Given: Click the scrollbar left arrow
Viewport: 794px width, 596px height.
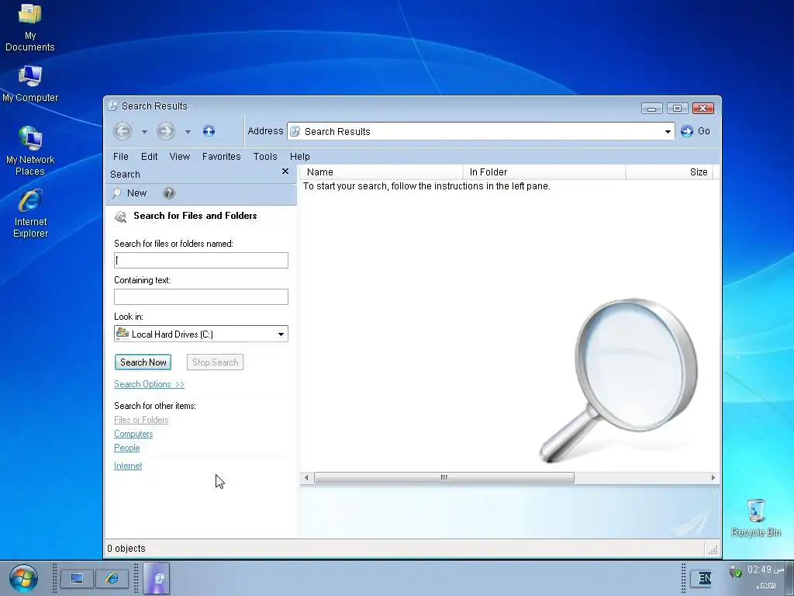Looking at the screenshot, I should tap(306, 477).
